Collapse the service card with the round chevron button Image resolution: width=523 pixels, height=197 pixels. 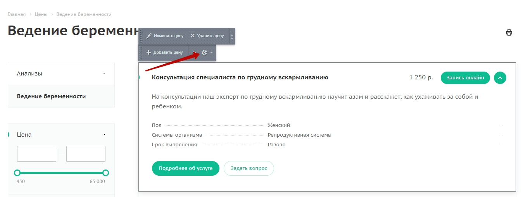coord(500,78)
